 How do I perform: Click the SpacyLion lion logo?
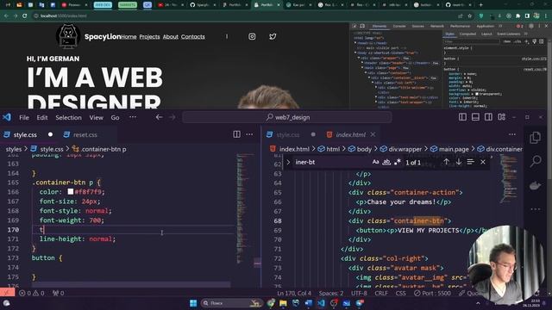(x=68, y=36)
